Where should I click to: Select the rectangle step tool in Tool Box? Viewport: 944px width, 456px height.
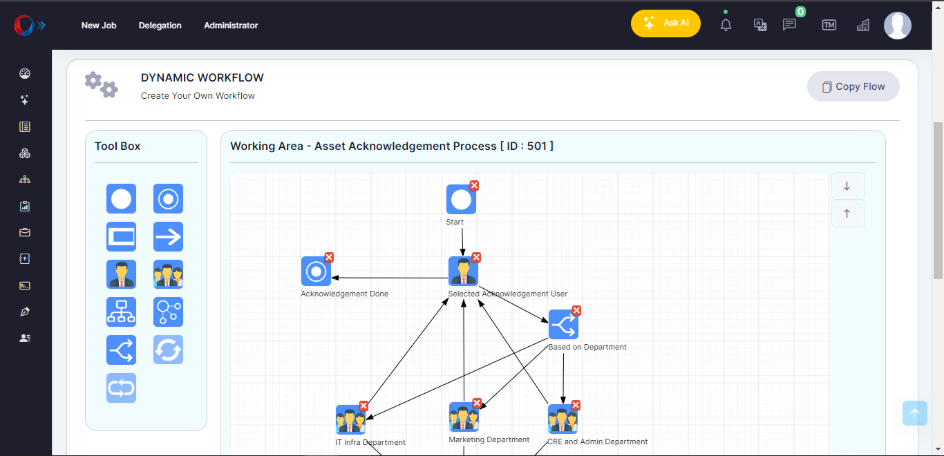121,236
